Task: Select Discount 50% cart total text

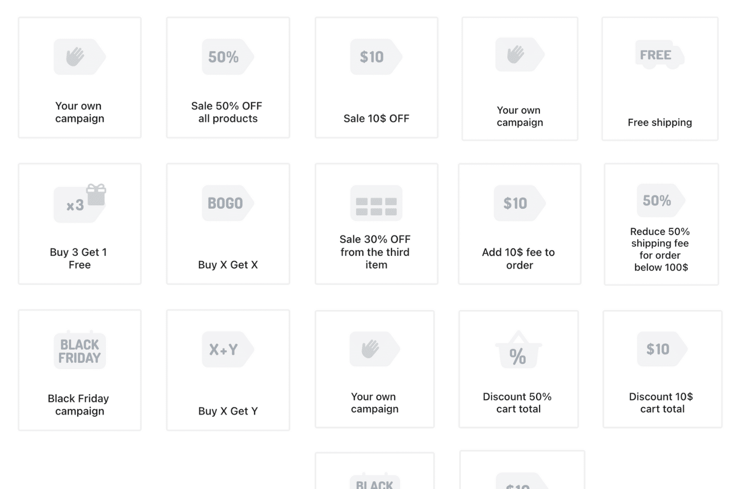Action: [518, 402]
